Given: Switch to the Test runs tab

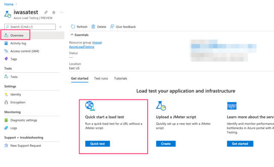Looking at the screenshot, I should [x=101, y=79].
